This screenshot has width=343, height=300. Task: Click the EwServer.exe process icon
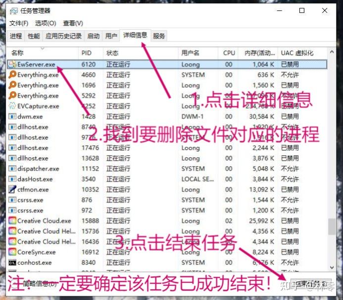[x=12, y=64]
